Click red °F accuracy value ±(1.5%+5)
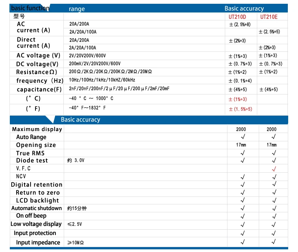Viewport: 298px width, 252px height. point(240,109)
